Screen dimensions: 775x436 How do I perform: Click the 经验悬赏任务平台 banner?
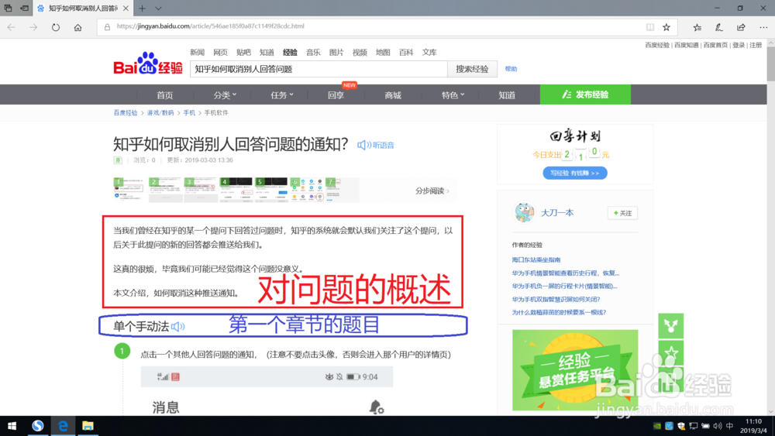tap(575, 370)
